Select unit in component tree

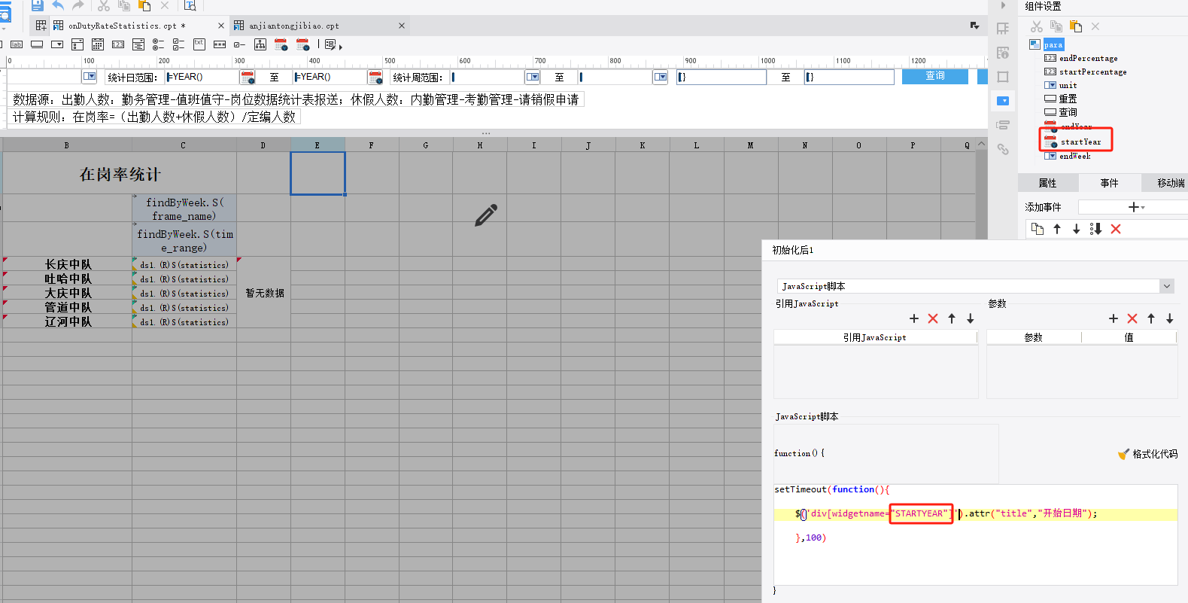1068,85
